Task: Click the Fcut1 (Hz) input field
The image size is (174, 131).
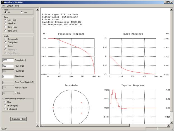Action: (x=8, y=65)
